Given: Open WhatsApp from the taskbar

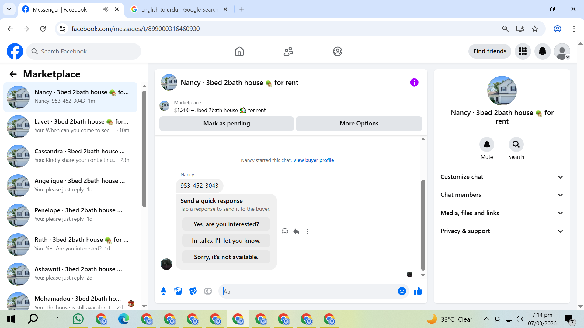Looking at the screenshot, I should [78, 319].
